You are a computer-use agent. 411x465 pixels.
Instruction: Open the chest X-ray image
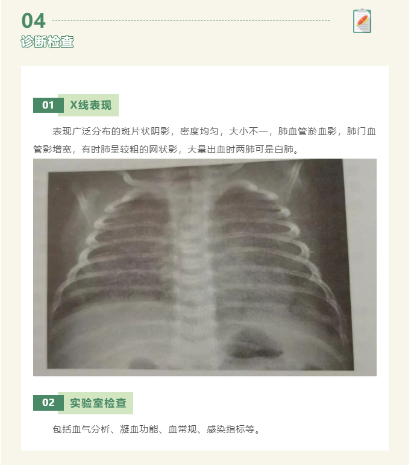click(x=205, y=267)
